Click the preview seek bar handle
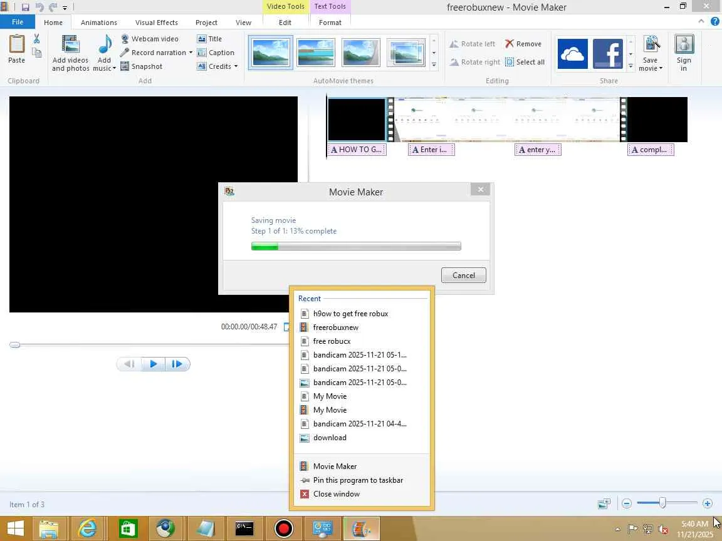The image size is (722, 541). 15,344
